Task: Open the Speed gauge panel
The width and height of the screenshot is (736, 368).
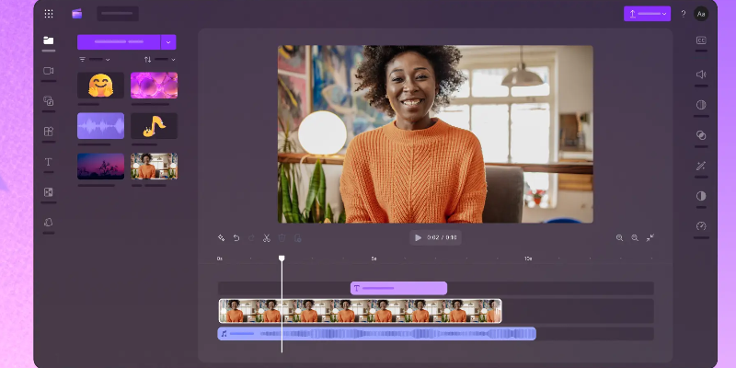Action: coord(701,226)
